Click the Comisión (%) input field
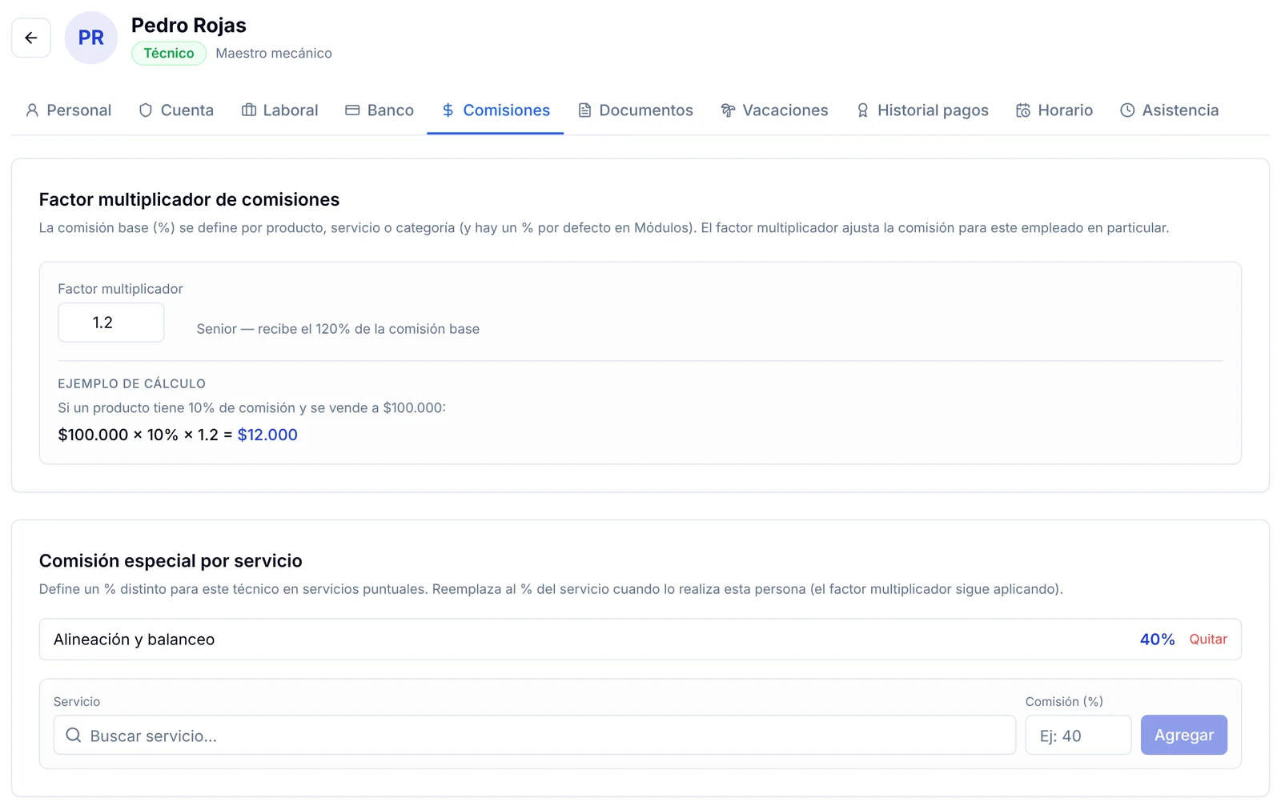The width and height of the screenshot is (1281, 806). (1078, 735)
